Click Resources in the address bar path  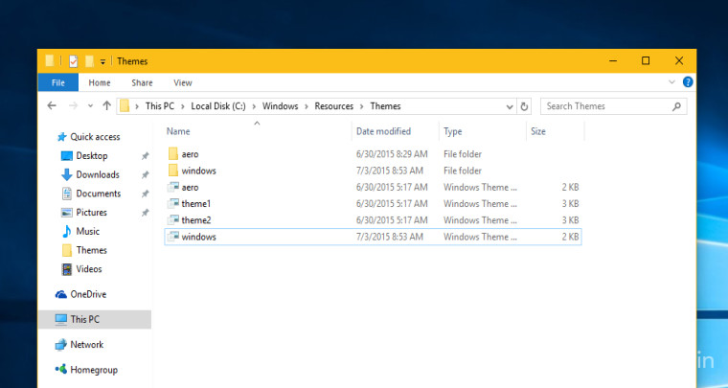[333, 105]
